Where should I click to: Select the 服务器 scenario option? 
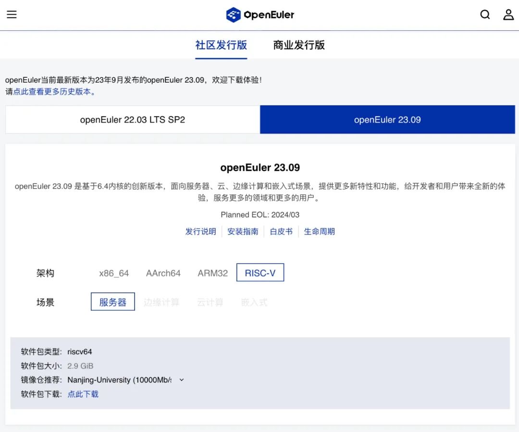tap(113, 302)
